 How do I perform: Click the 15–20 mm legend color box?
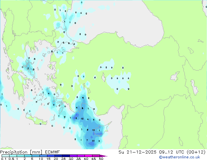click(x=51, y=156)
